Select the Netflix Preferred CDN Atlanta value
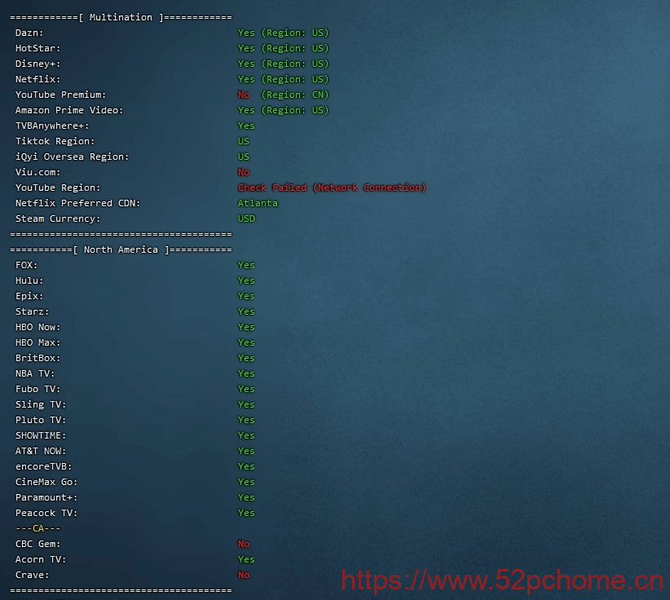 pos(258,203)
